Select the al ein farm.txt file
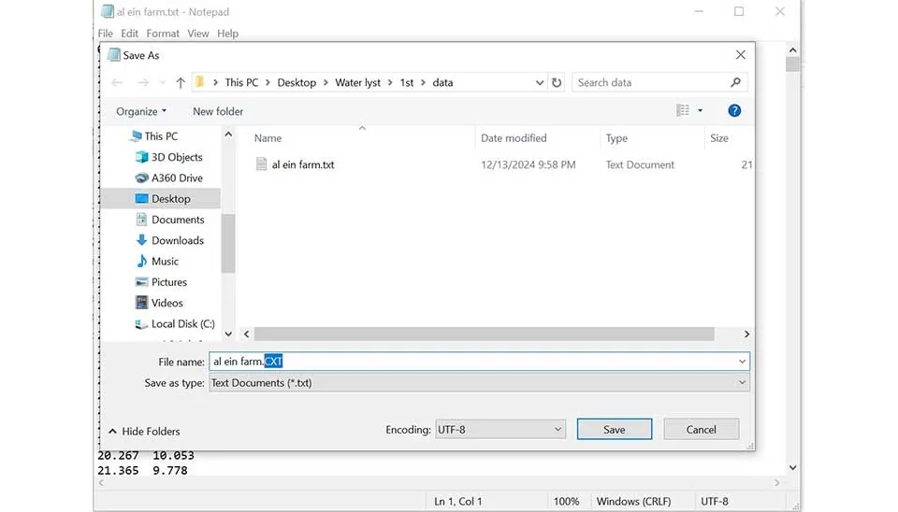The width and height of the screenshot is (898, 512). [302, 164]
